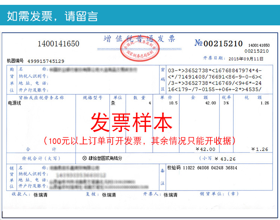The height and width of the screenshot is (220, 280).
Task: Click the column header 数量
Action: click(139, 98)
